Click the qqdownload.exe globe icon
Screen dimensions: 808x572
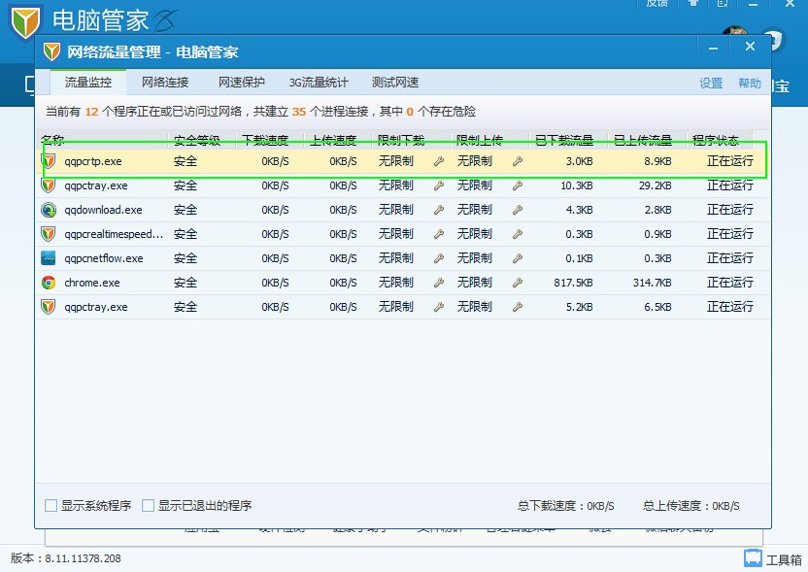(x=49, y=210)
